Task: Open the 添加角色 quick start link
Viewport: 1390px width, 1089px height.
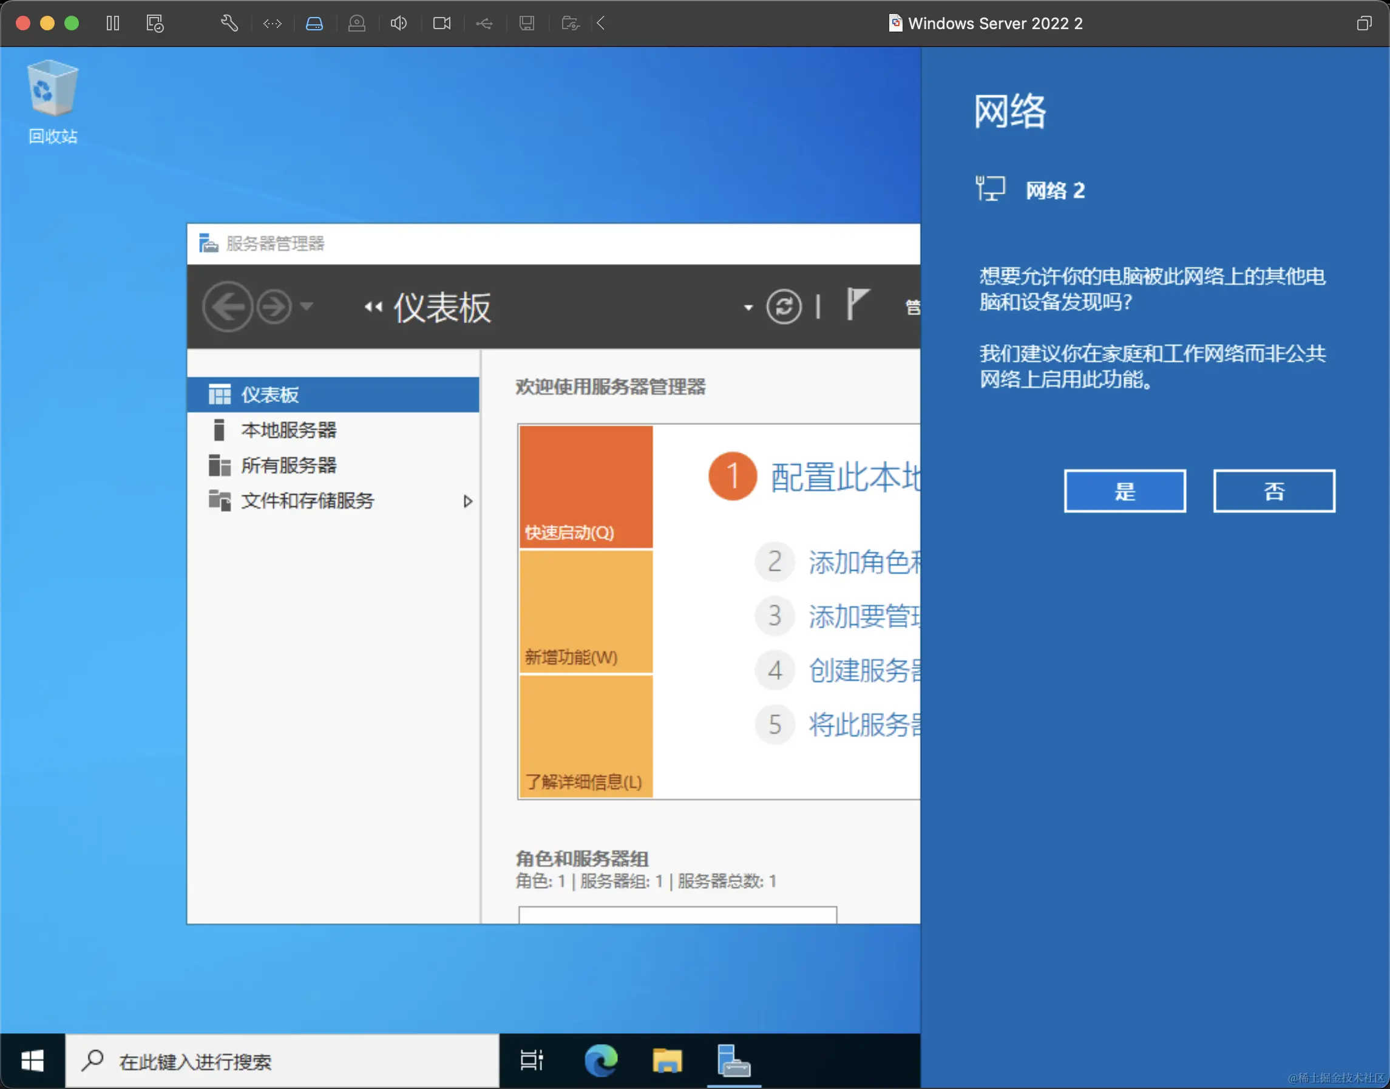Action: tap(863, 561)
